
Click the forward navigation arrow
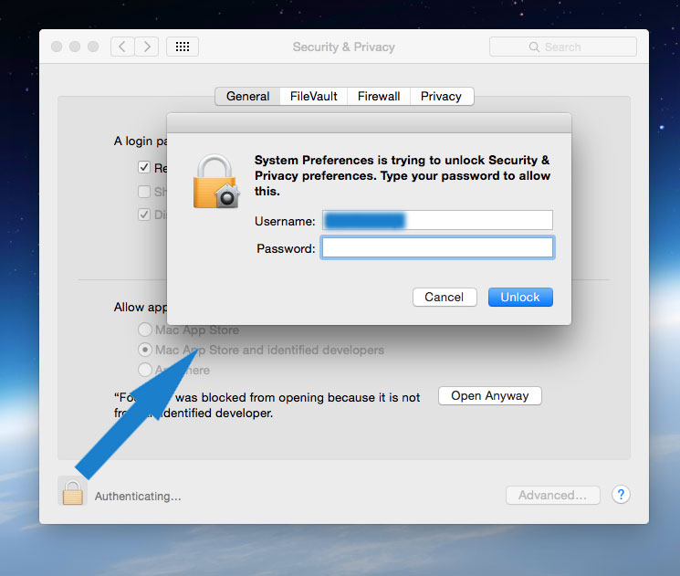click(x=147, y=47)
